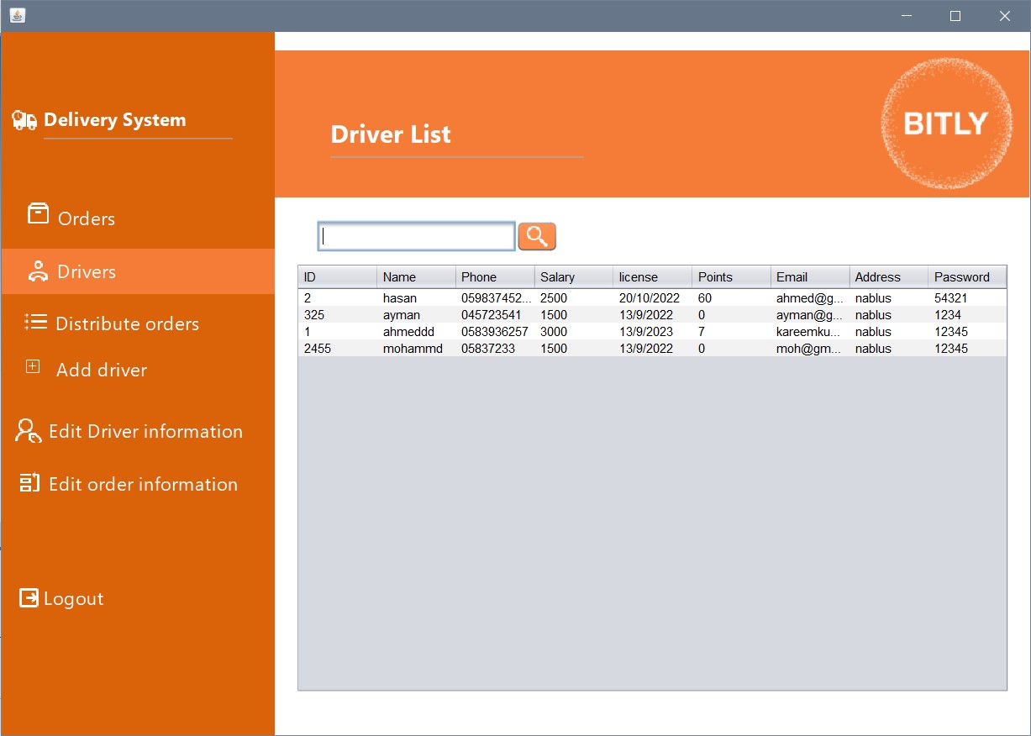This screenshot has height=736, width=1031.
Task: Click the Phone column header
Action: 495,276
